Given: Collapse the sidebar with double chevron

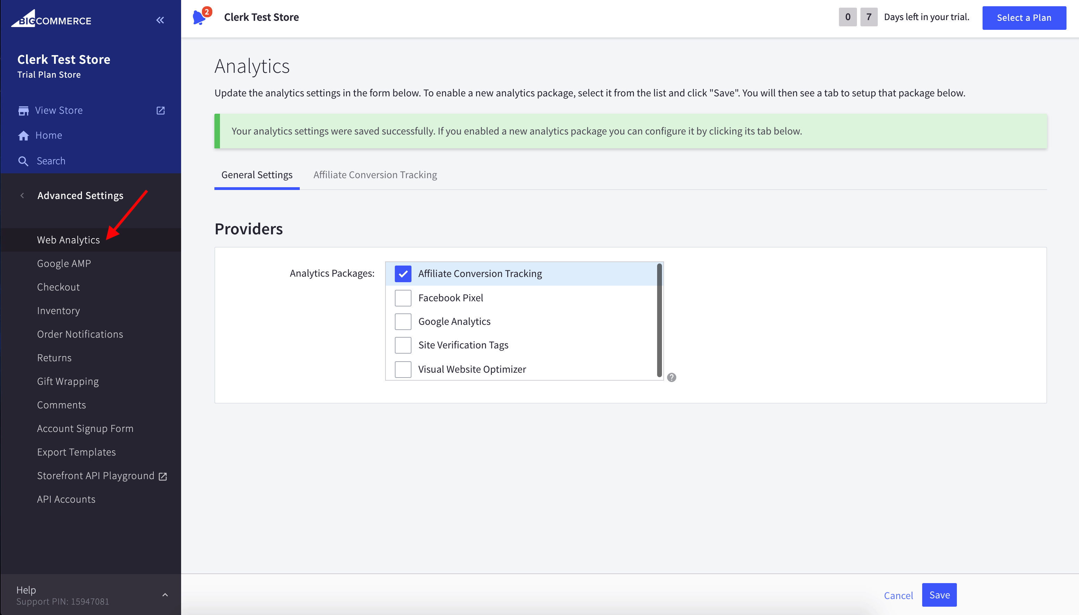Looking at the screenshot, I should pos(160,20).
